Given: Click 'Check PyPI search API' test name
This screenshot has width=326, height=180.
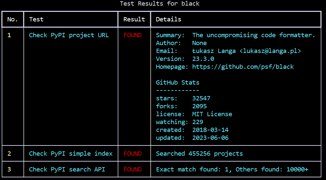Looking at the screenshot, I should click(67, 169).
